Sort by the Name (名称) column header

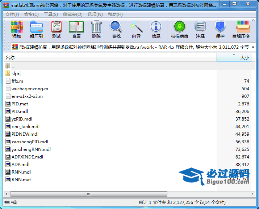[x=110, y=58]
